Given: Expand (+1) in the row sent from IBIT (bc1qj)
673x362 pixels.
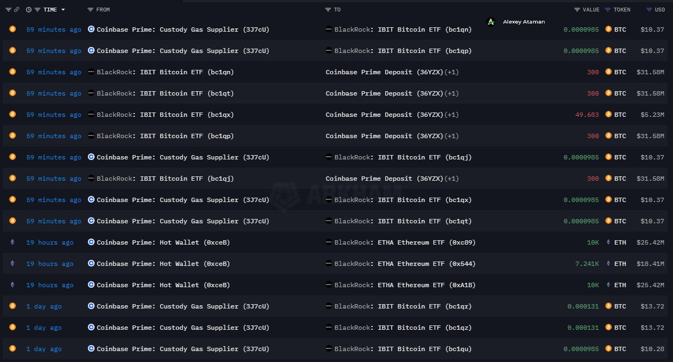Looking at the screenshot, I should coord(451,179).
